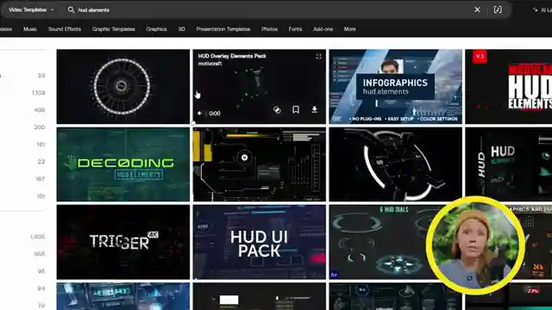Open the Infographics hud elements thumbnail
This screenshot has height=310, width=552.
pos(395,86)
